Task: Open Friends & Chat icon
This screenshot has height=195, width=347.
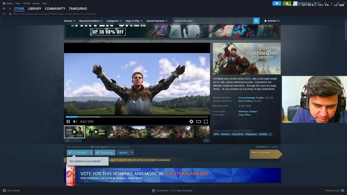Action: coord(343,191)
